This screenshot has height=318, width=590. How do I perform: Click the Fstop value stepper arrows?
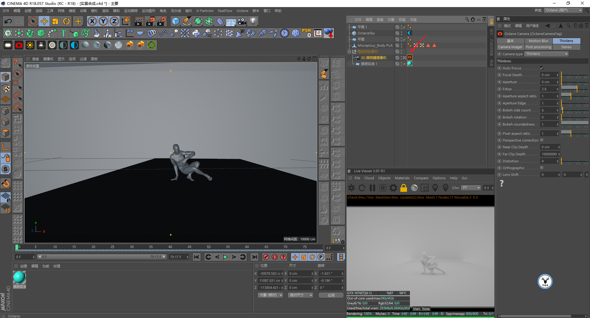click(x=557, y=89)
